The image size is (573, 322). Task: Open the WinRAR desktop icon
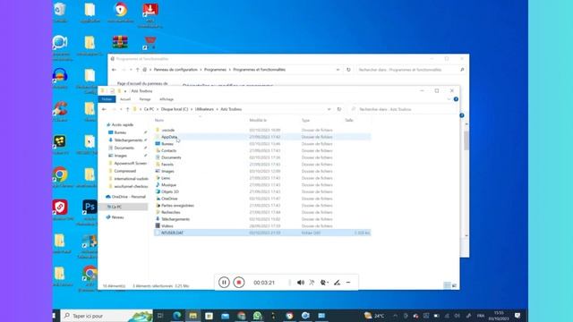120,42
